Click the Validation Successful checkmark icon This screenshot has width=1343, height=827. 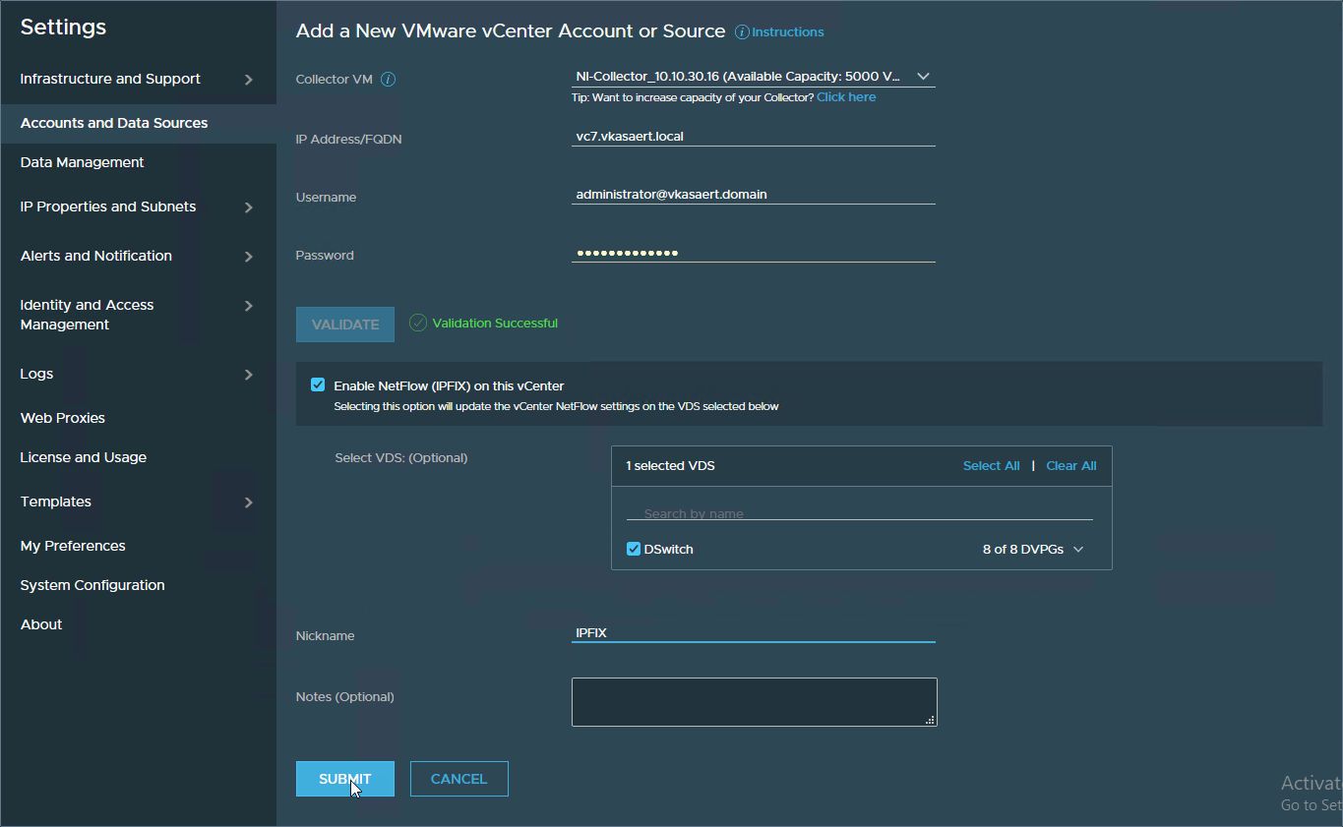(418, 323)
